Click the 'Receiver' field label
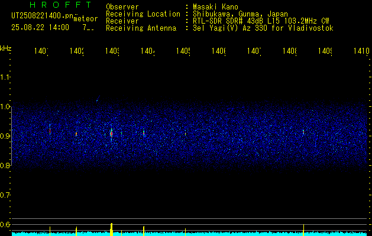The width and height of the screenshot is (372, 236). (x=122, y=21)
